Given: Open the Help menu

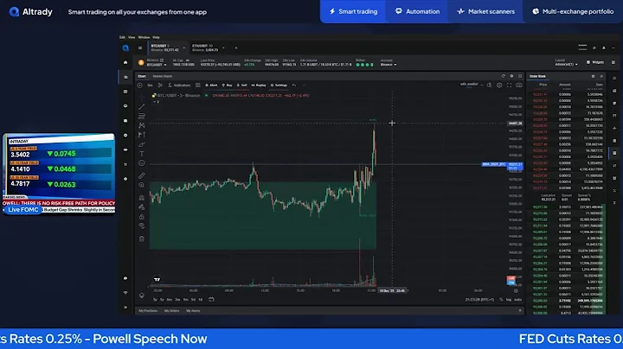Looking at the screenshot, I should (x=156, y=37).
